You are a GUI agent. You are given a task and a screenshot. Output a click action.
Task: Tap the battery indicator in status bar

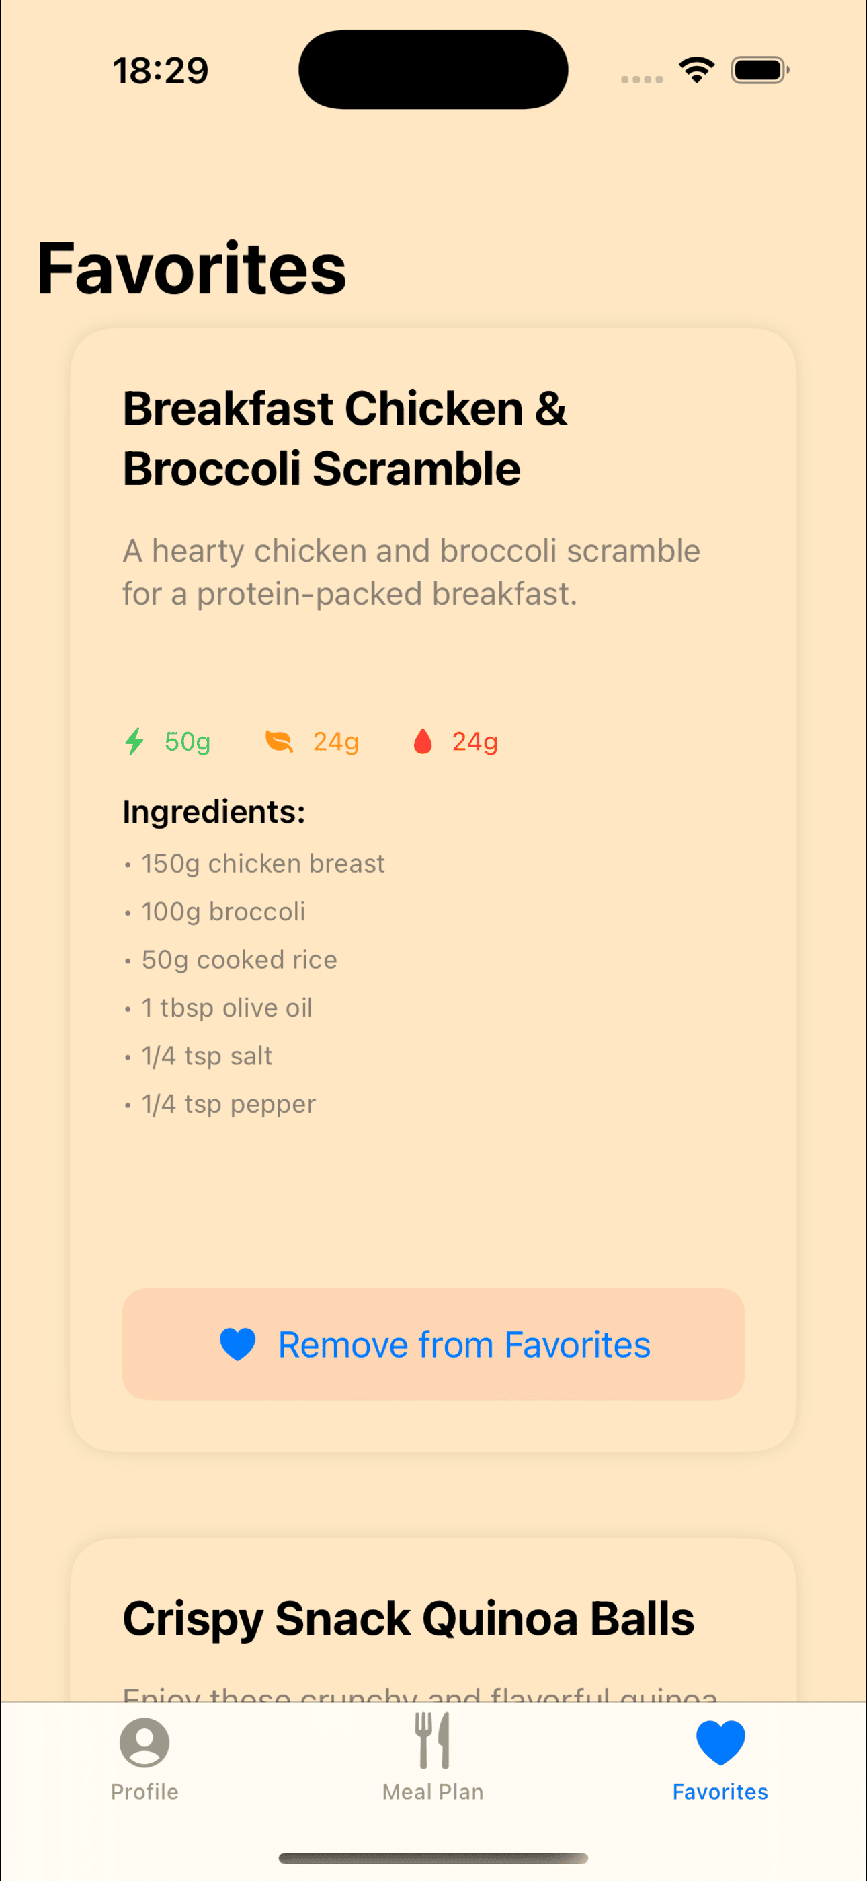coord(759,70)
